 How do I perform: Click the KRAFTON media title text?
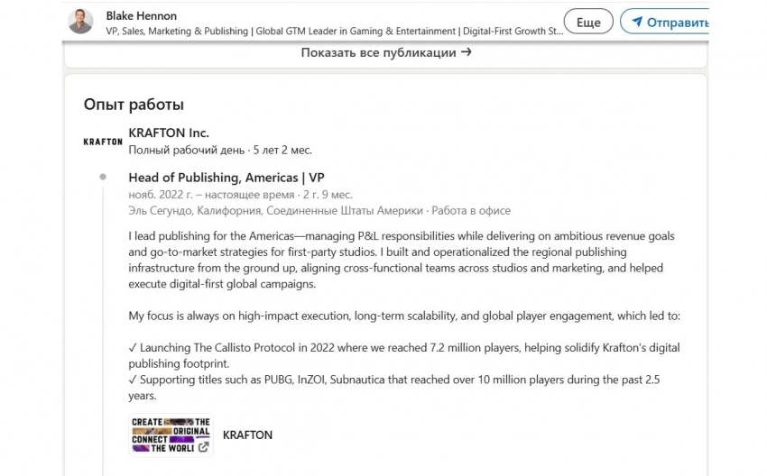247,435
